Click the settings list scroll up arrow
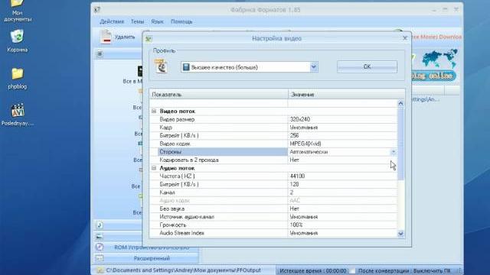The image size is (490, 275). pos(400,104)
